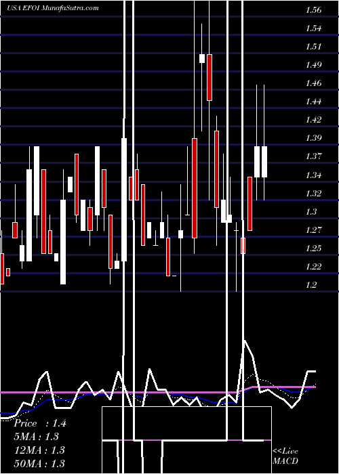Click the 1.25 price axis label

(313, 249)
